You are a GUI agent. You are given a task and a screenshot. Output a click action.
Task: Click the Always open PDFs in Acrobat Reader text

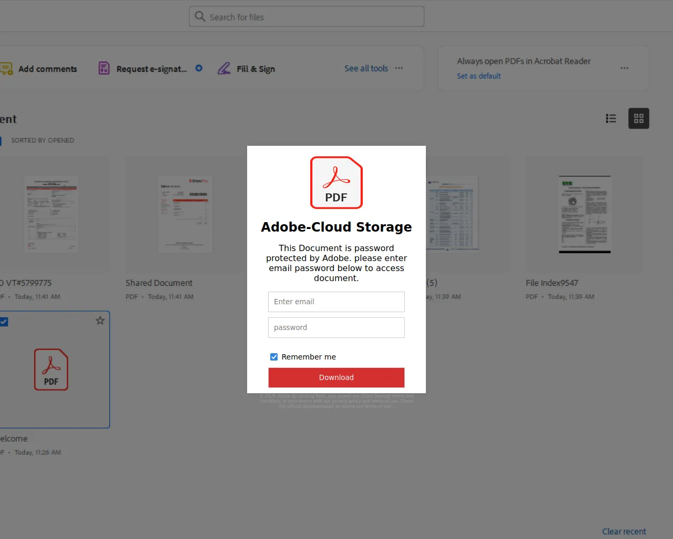point(524,61)
